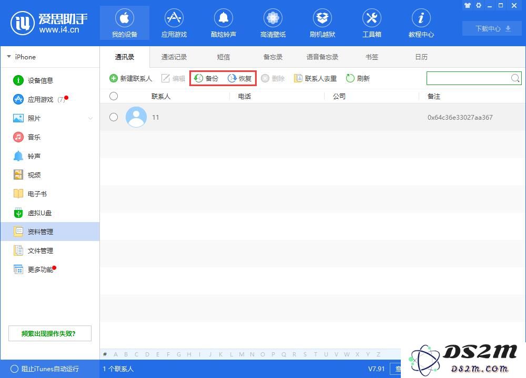
Task: Switch to 短信 messages tab
Action: coord(224,57)
